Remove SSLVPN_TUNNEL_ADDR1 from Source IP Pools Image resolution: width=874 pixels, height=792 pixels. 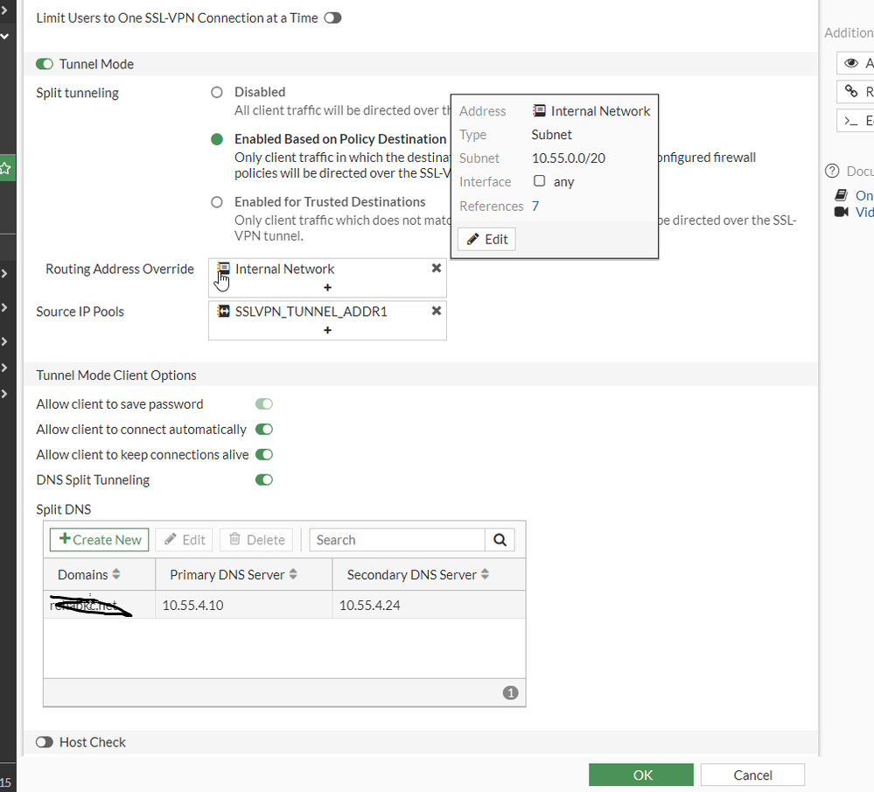point(436,311)
